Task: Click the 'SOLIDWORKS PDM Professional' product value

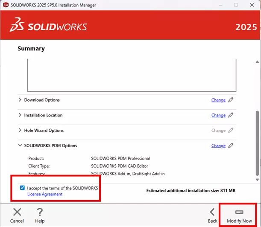Action: pyautogui.click(x=120, y=158)
